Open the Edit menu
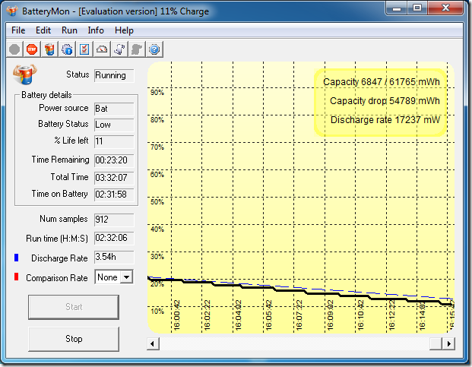Screen dimensions: 472x367 coord(43,30)
